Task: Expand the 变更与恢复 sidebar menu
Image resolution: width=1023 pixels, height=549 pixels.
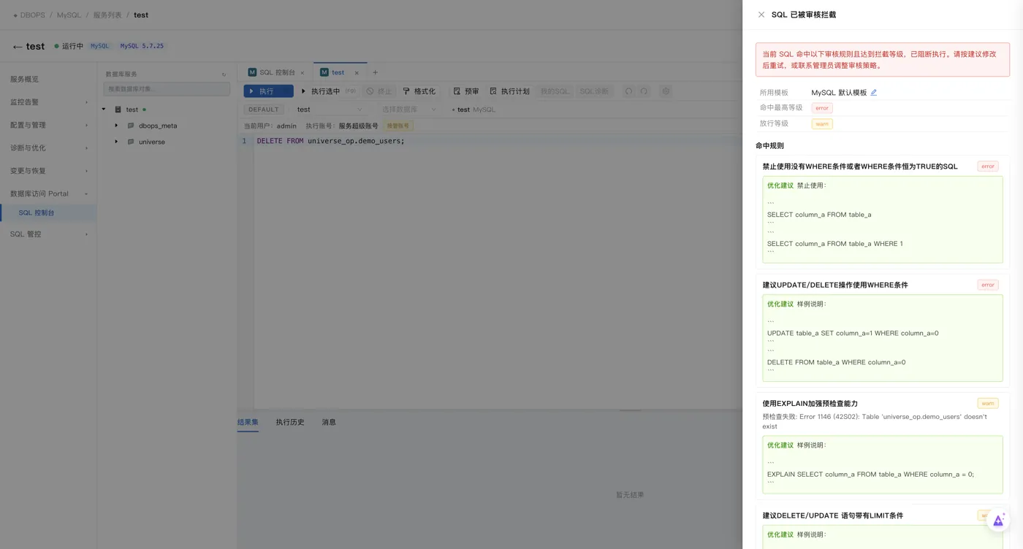Action: pos(48,171)
